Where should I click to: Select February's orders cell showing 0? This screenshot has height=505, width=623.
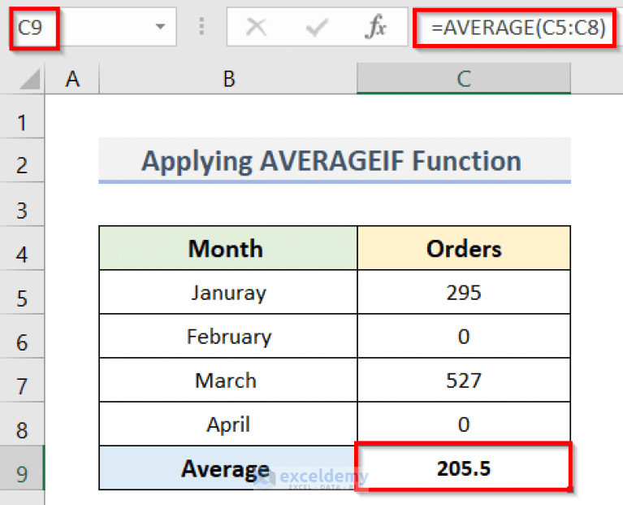pos(464,336)
